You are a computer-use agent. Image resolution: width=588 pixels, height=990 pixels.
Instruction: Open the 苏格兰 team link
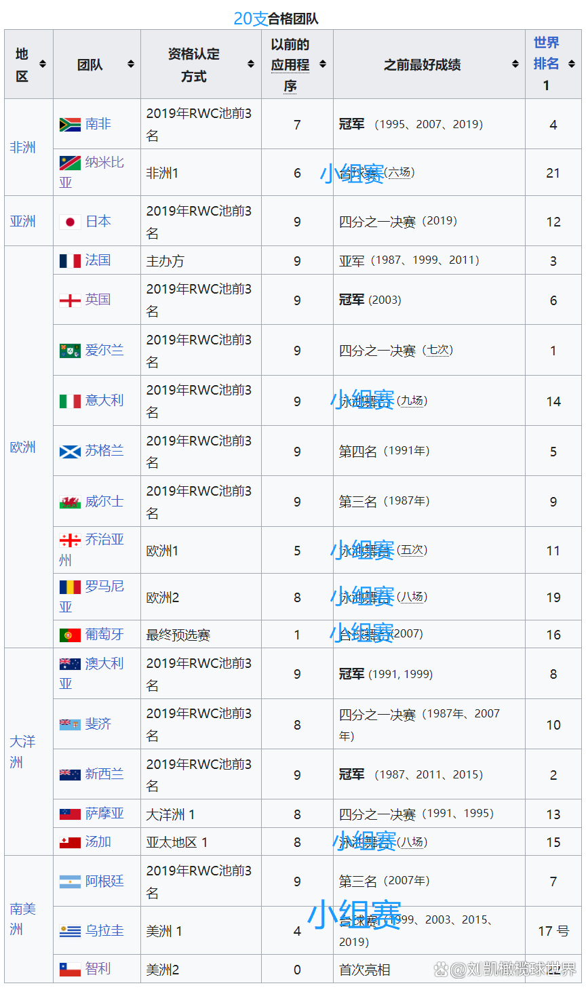pos(104,450)
